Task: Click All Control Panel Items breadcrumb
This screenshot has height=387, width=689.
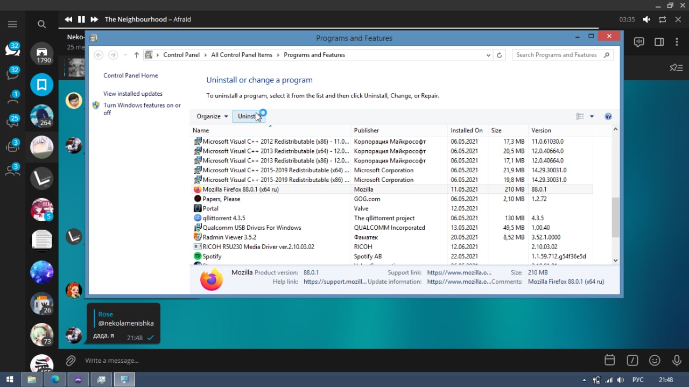Action: 242,55
